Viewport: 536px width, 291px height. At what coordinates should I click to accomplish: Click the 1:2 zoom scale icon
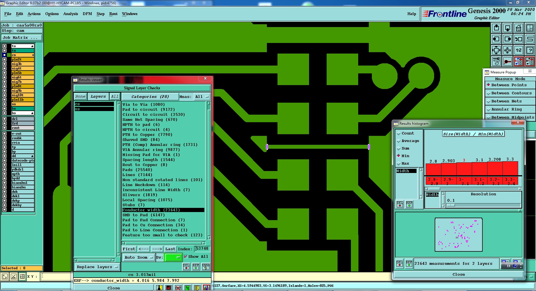click(x=519, y=50)
